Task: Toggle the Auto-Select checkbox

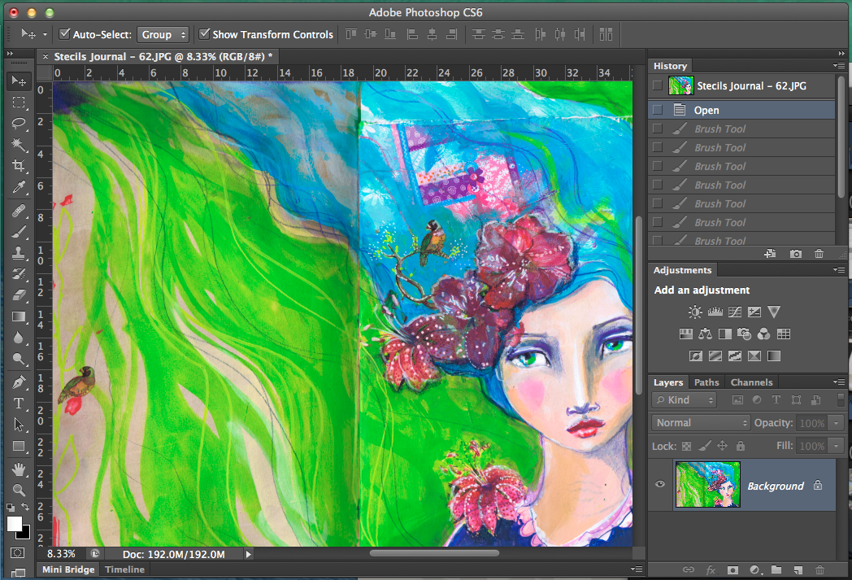Action: coord(64,33)
